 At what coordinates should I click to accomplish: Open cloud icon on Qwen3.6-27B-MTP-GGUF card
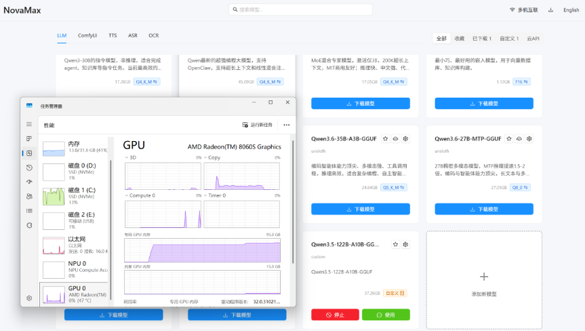click(x=519, y=139)
